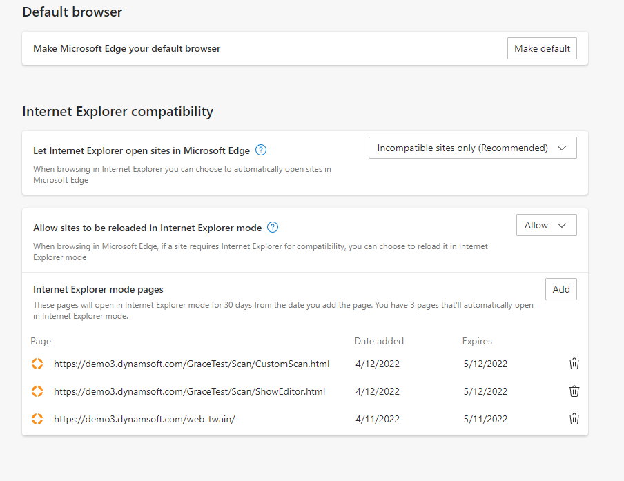
Task: Click the favicon next to web-twain URL
Action: 37,419
